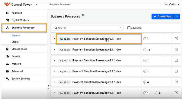
Task: Click completed check icon showing 4
Action: [x=145, y=82]
